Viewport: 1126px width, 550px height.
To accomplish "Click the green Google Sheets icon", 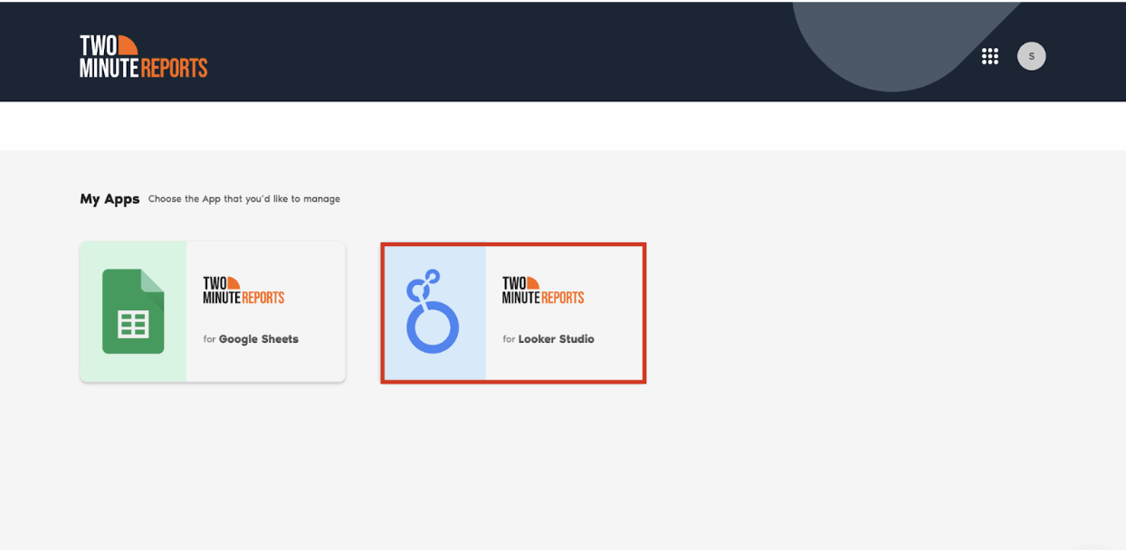I will 133,311.
